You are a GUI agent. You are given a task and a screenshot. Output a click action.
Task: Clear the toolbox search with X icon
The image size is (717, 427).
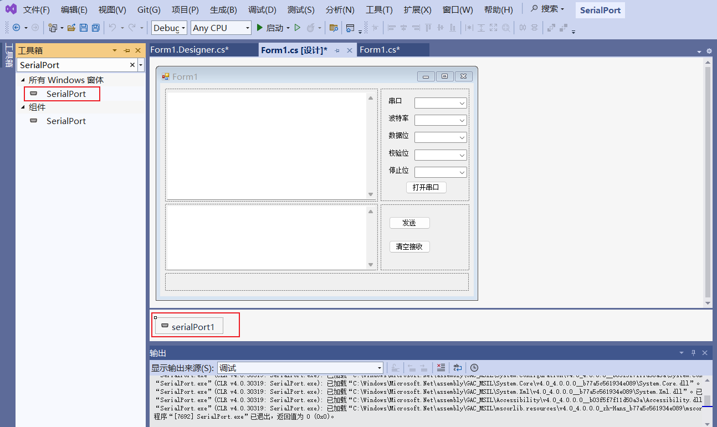[132, 65]
